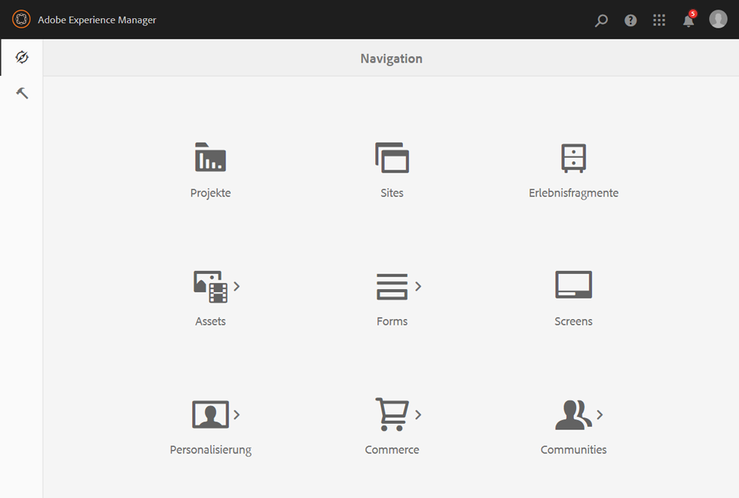Click the Adobe Experience Manager logo icon
The image size is (739, 498).
click(21, 20)
